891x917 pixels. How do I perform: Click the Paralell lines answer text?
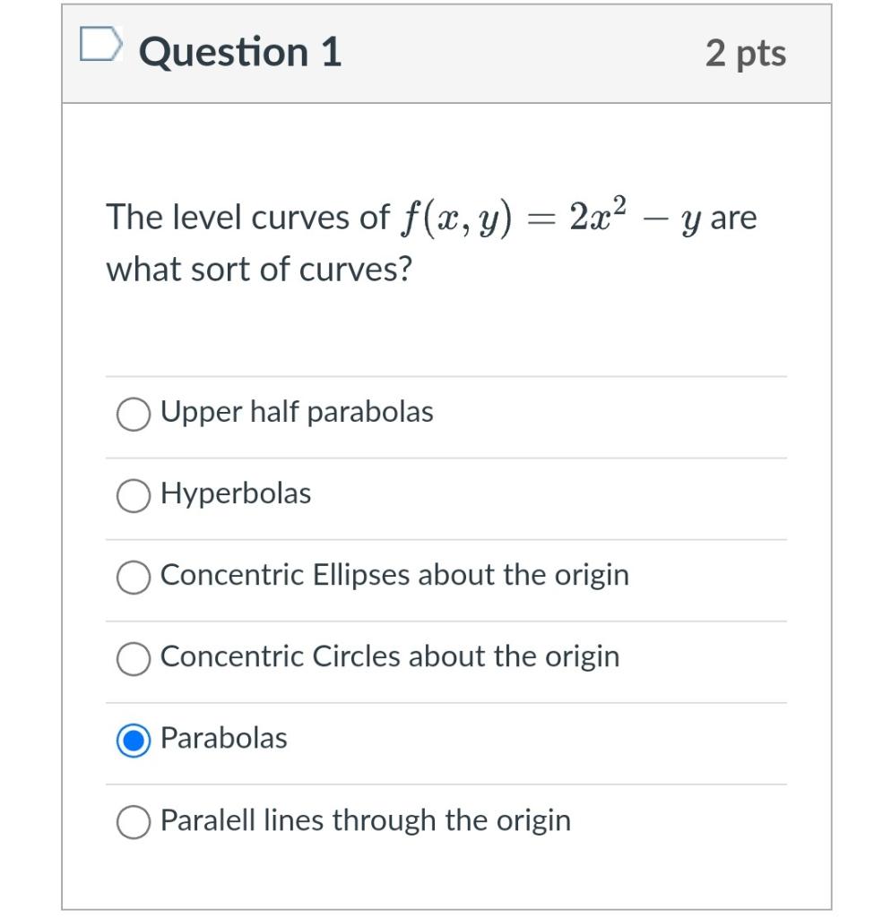click(365, 819)
